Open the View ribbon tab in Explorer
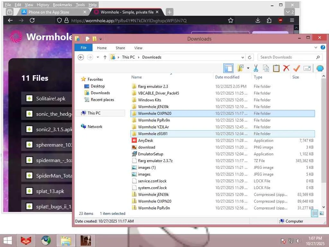This screenshot has width=329, height=247. 138,48
